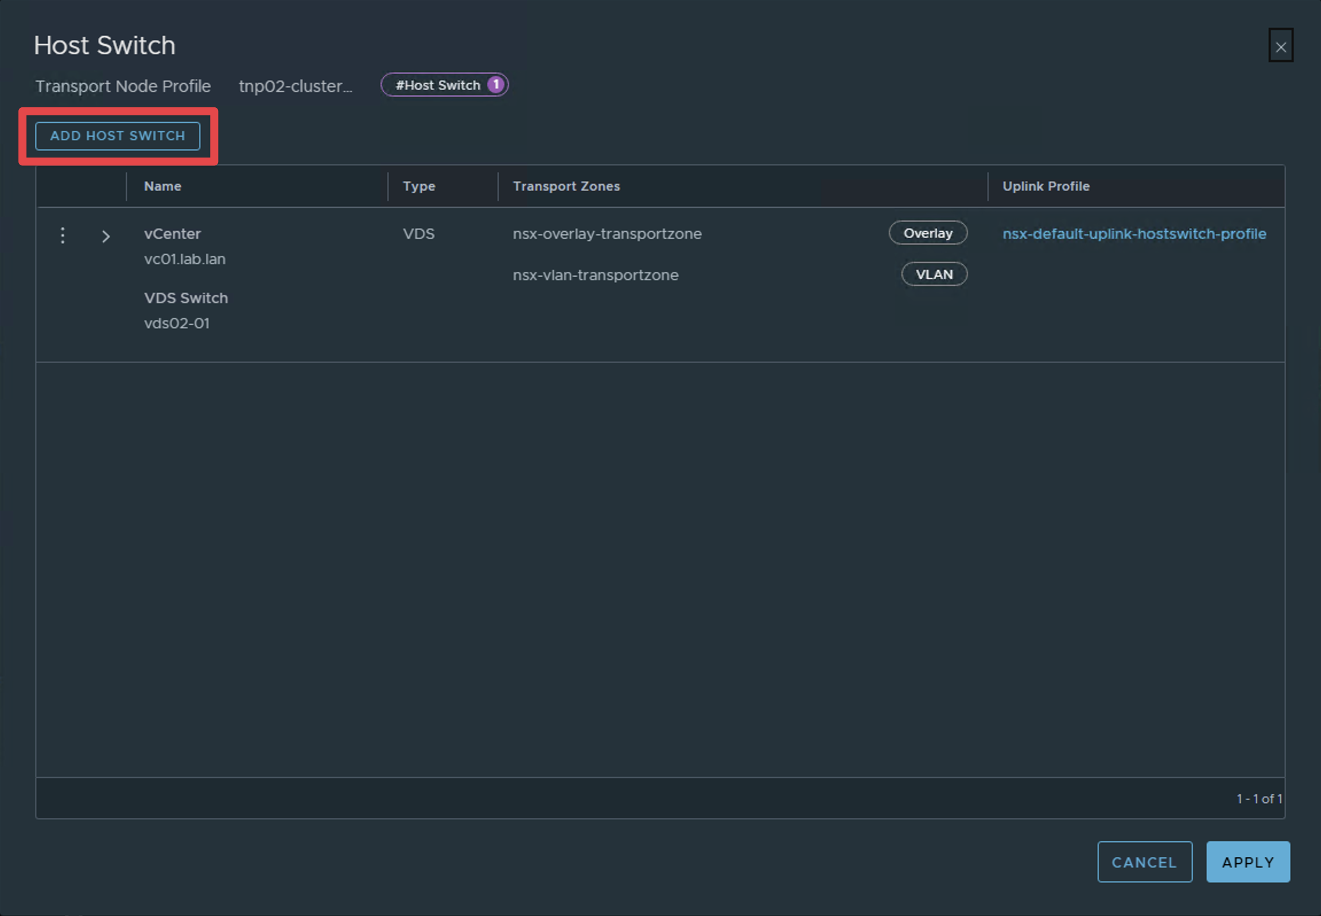
Task: Click the pagination text 1-1 of 1
Action: 1260,798
